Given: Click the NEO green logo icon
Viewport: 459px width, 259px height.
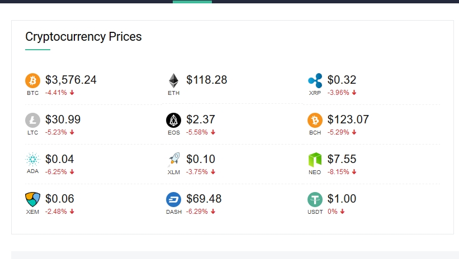Looking at the screenshot, I should pos(315,160).
